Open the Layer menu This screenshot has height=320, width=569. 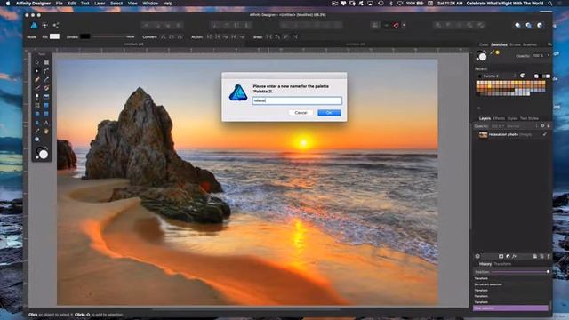coord(100,4)
